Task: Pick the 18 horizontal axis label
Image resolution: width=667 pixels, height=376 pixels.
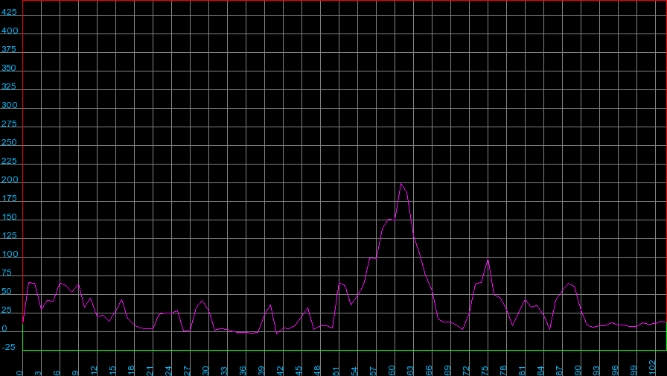Action: (132, 371)
